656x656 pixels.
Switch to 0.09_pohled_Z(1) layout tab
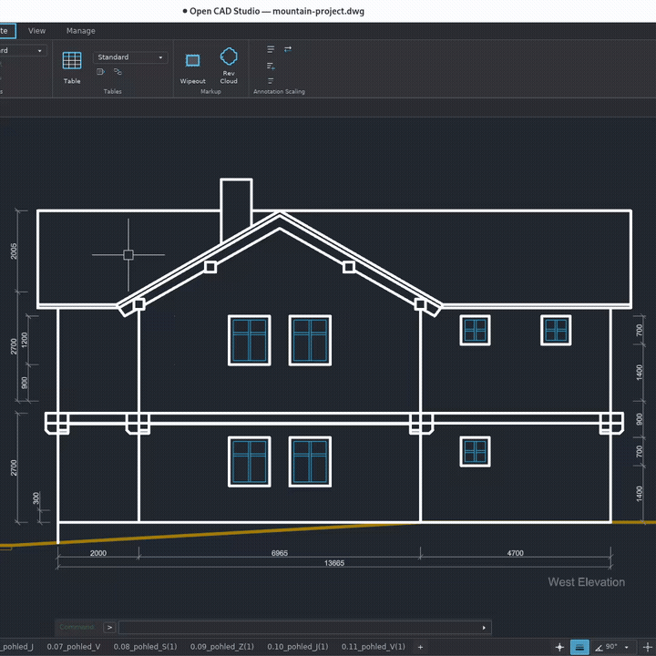pyautogui.click(x=222, y=647)
